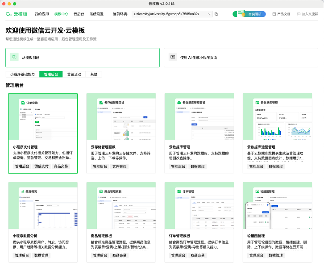Click the 订单管理模板 card title
The image size is (324, 266).
pyautogui.click(x=179, y=236)
